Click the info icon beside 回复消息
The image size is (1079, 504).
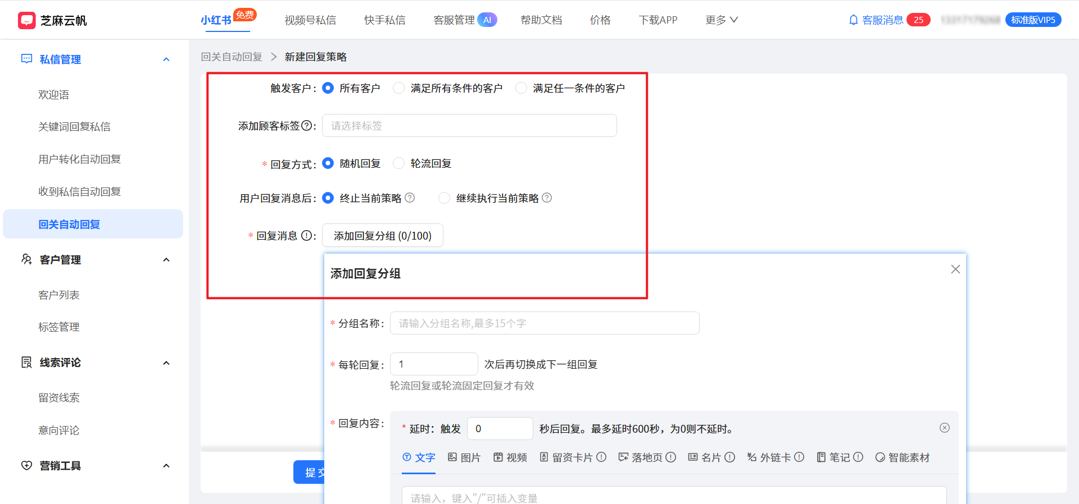[306, 236]
